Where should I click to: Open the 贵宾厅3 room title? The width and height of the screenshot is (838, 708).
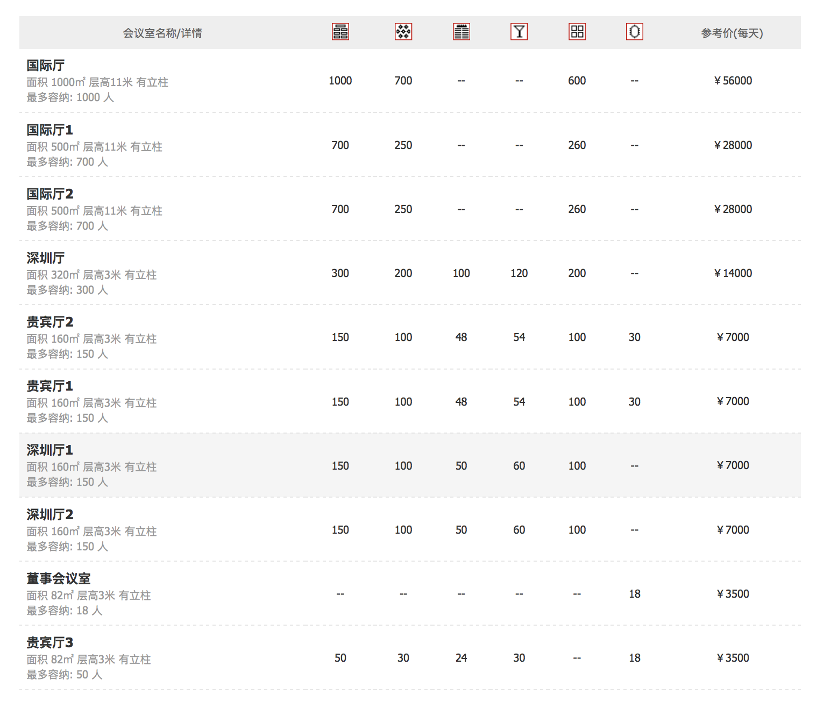(49, 643)
